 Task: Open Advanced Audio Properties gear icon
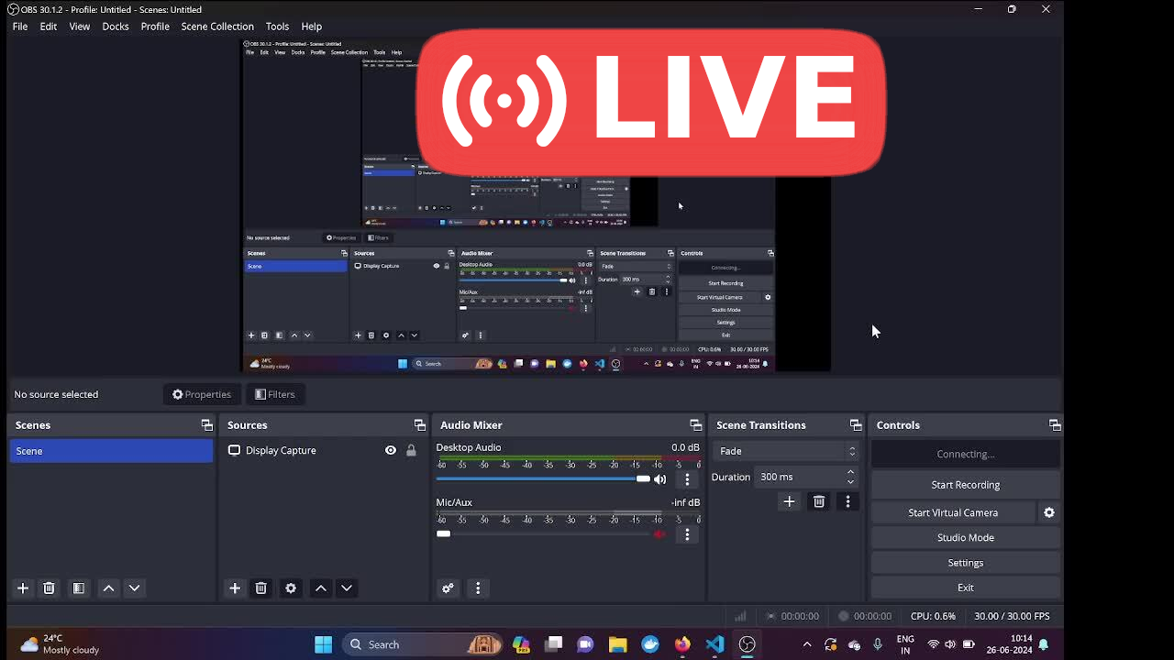pyautogui.click(x=448, y=588)
